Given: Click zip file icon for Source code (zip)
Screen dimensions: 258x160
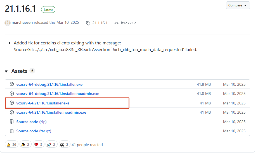Looking at the screenshot, I should [x=12, y=122].
